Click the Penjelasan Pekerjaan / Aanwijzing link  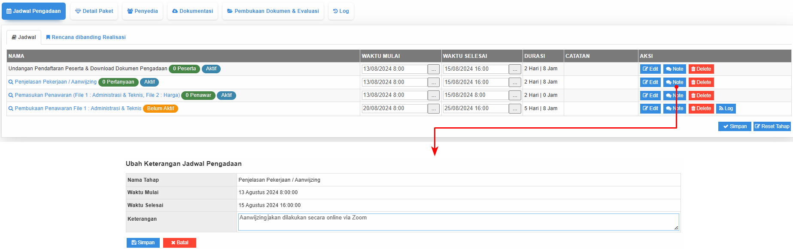coord(55,82)
